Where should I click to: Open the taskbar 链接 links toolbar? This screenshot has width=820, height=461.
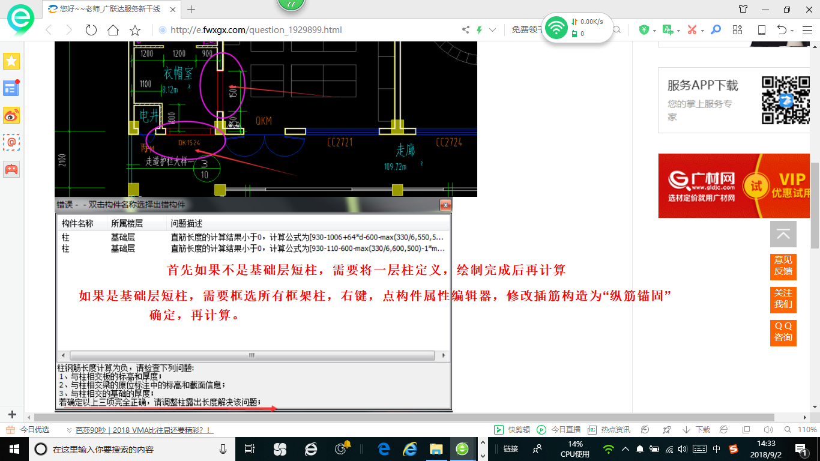coord(510,449)
